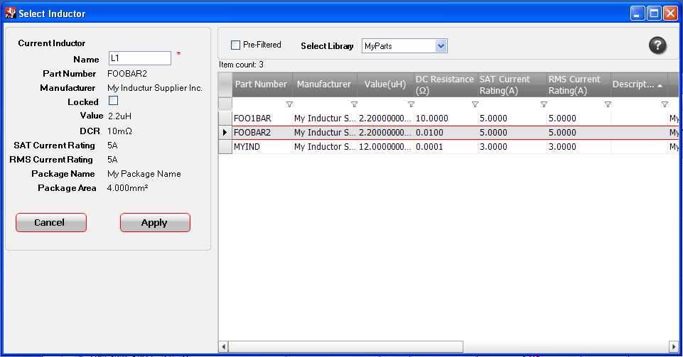Image resolution: width=683 pixels, height=357 pixels.
Task: Click the RMS Current Rating filter icon
Action: pos(608,104)
